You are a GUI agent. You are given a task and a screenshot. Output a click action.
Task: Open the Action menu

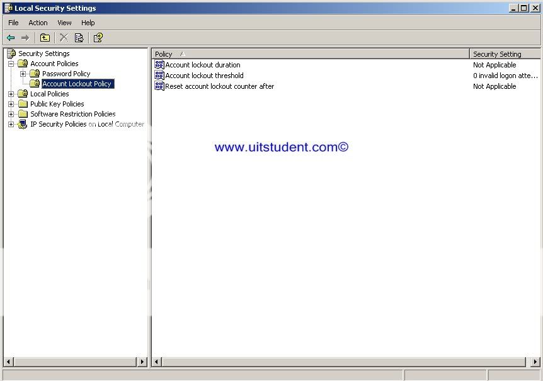point(38,23)
